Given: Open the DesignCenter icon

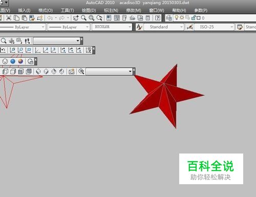Looking at the screenshot, I should click(x=117, y=18).
